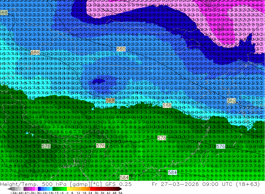
Task: Click the "-42" legend value
Action: point(25,193)
